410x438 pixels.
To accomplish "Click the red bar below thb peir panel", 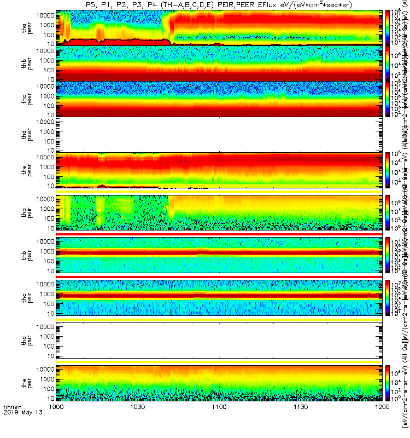I will pos(219,276).
